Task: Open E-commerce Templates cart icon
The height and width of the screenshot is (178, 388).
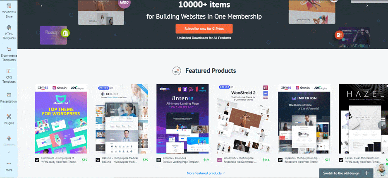Action: pos(9,49)
